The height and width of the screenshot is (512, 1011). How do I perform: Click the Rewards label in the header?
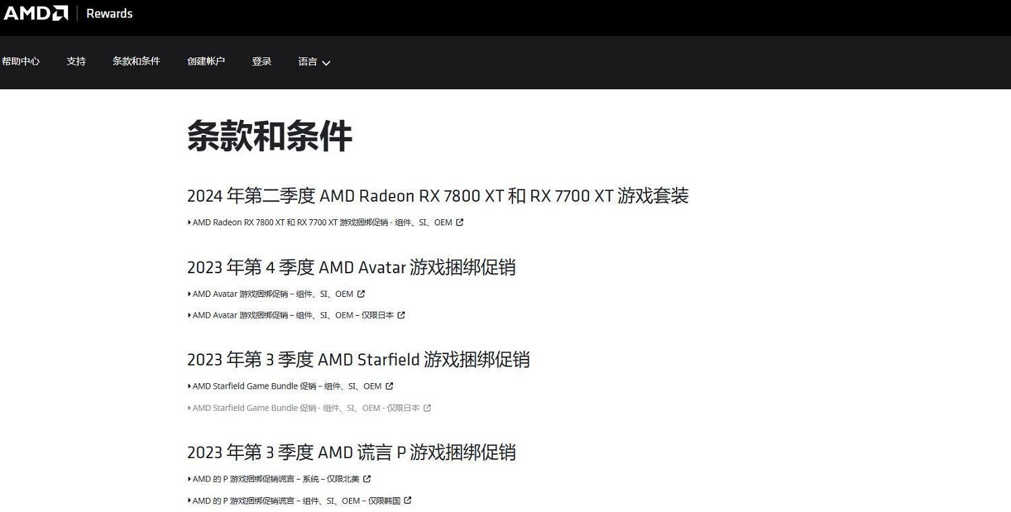[109, 13]
